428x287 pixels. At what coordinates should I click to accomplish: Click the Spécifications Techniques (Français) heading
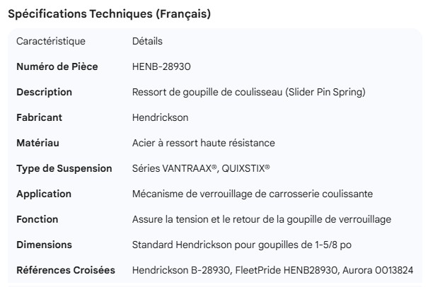(109, 14)
